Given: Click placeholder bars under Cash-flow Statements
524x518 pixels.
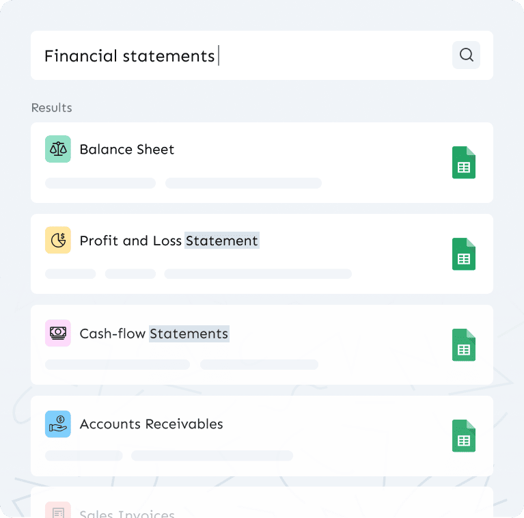Looking at the screenshot, I should (x=182, y=365).
